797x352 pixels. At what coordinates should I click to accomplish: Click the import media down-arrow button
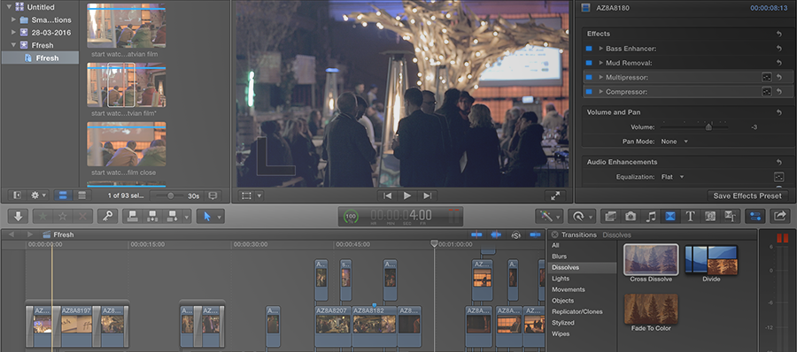coord(18,217)
